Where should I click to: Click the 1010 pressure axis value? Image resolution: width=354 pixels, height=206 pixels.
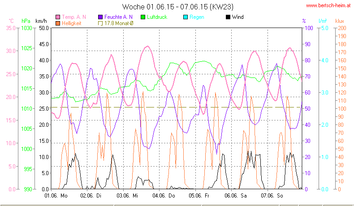[x=26, y=109]
